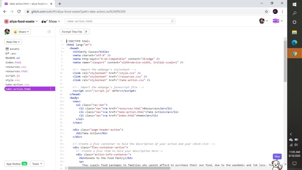This screenshot has height=170, width=302.
Task: Open the Show dropdown
Action: click(51, 21)
